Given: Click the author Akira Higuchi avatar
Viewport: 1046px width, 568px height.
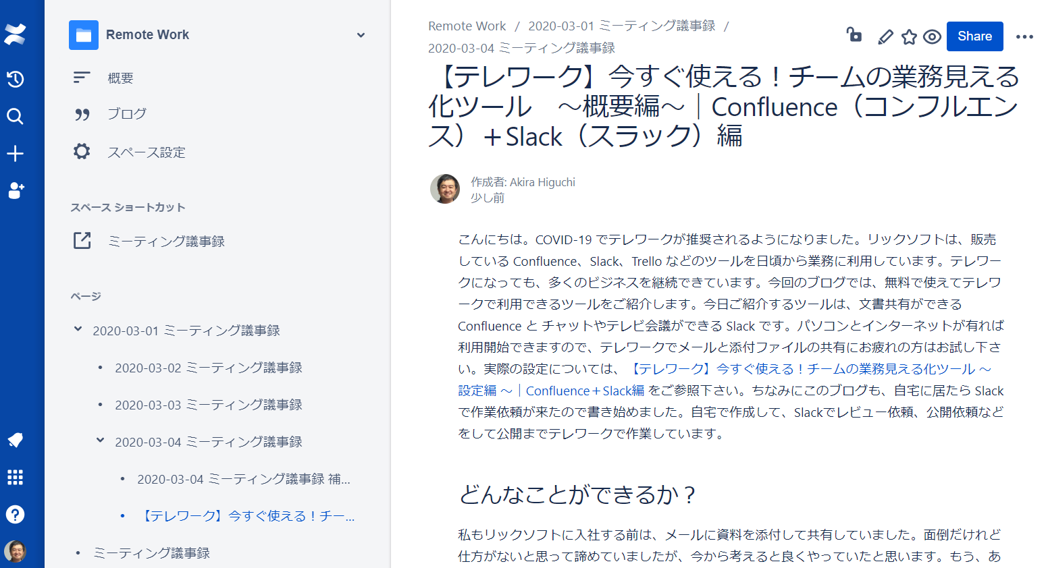Looking at the screenshot, I should pos(445,189).
